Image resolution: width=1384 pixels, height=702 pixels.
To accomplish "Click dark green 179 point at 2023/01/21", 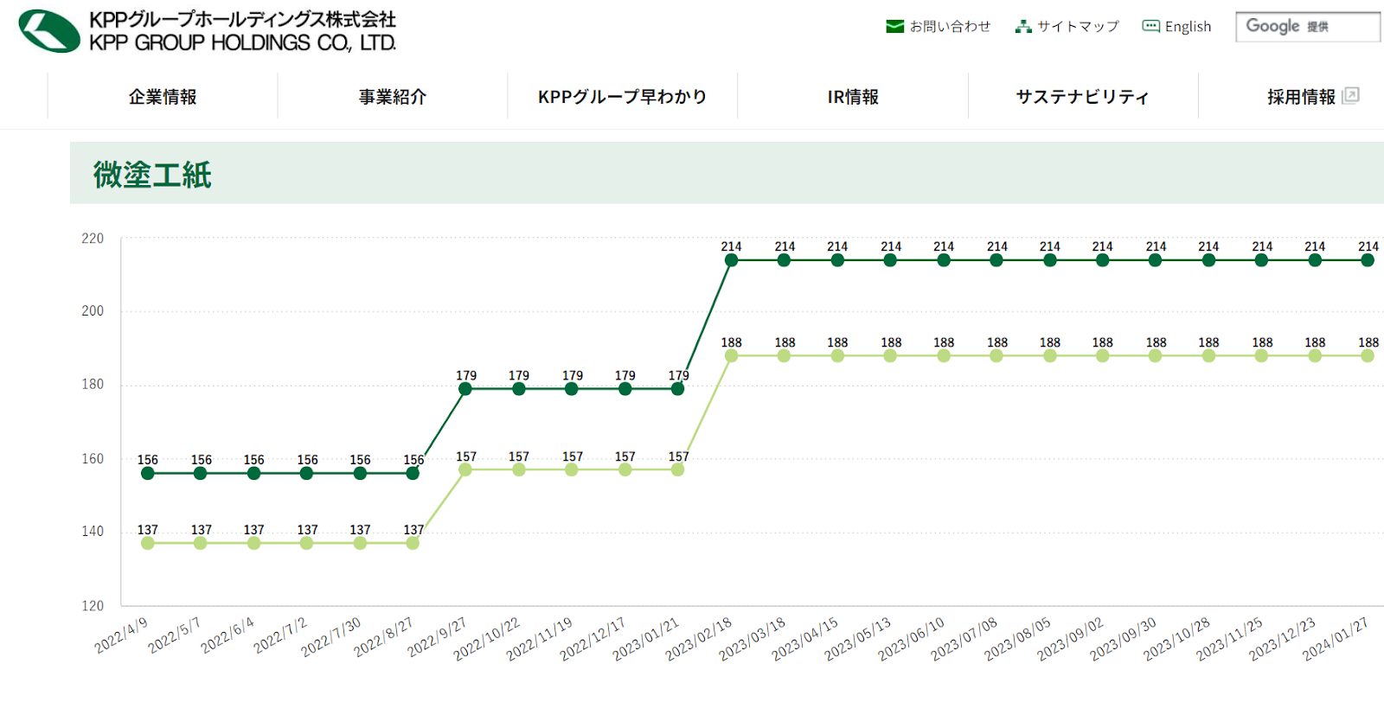I will [x=677, y=389].
